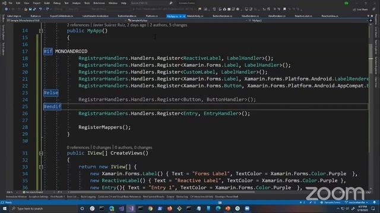380x213 pixels.
Task: Click the #if directive on line 17
Action: 47,51
